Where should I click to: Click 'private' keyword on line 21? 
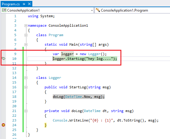click(x=52, y=111)
